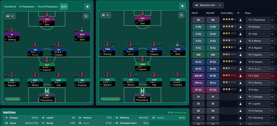277x126 pixels.
Task: Open player instructions icon for A. Saidi
Action: coord(240,76)
